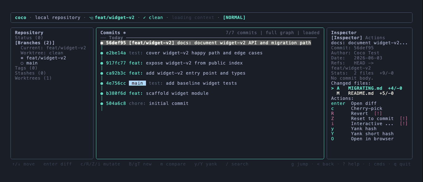
Task: Click the : cmds footer hint
Action: (376, 164)
